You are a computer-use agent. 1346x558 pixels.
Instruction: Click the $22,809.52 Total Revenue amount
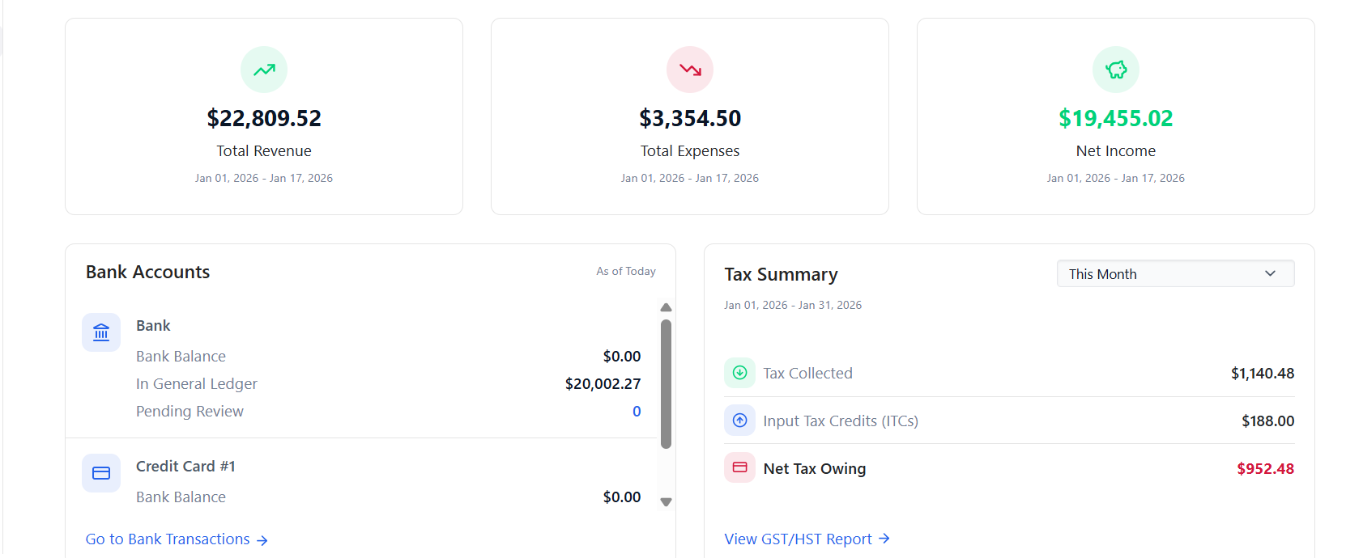(x=264, y=119)
